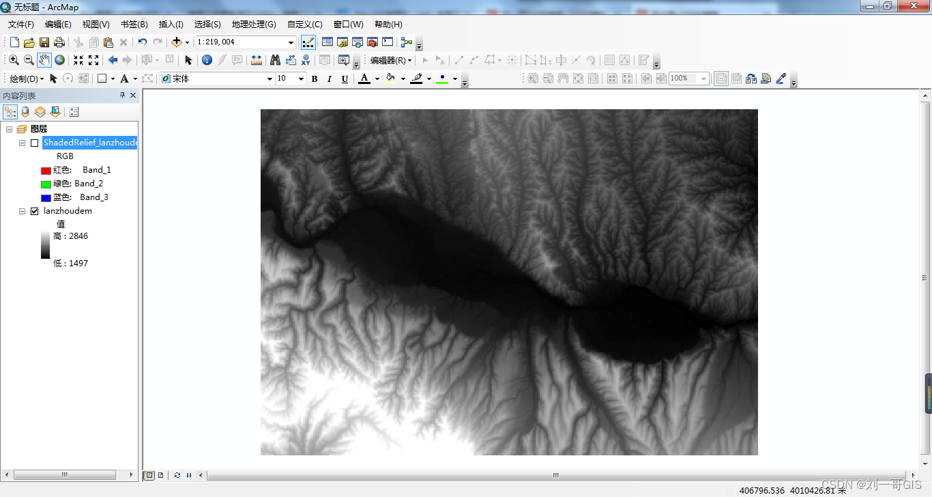Undo the last action
Screen dimensions: 932x497
(x=143, y=42)
